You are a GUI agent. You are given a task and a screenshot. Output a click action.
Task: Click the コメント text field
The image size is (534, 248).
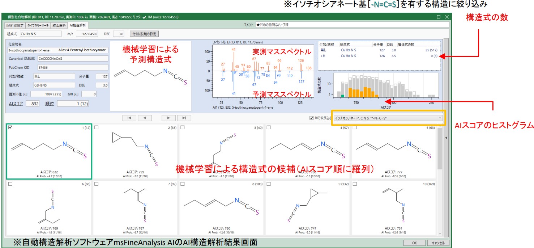352,25
